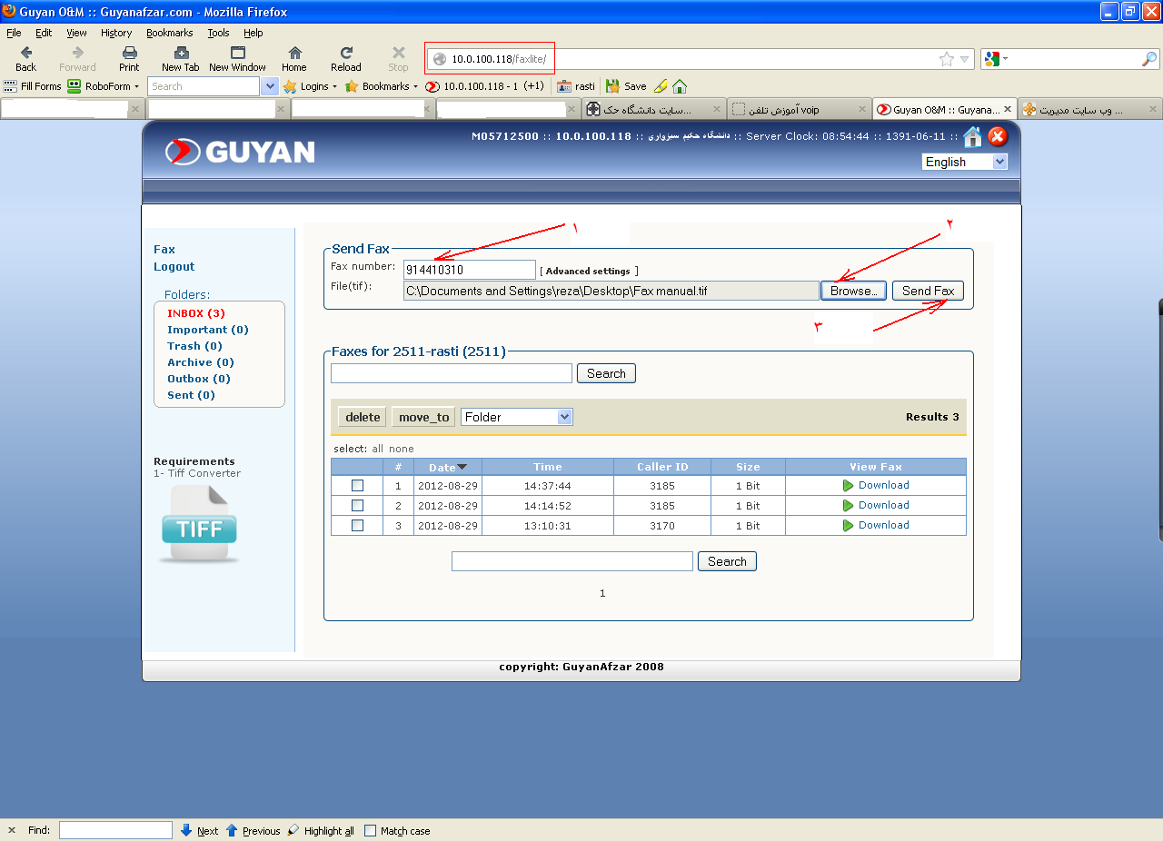The height and width of the screenshot is (841, 1163).
Task: Click the Find text box in find bar
Action: click(x=115, y=830)
